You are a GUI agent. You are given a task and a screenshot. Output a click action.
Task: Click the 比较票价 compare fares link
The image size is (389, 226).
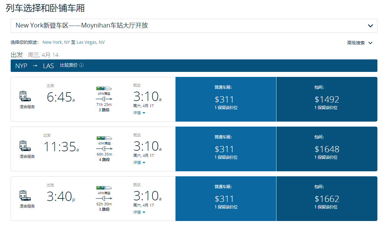pyautogui.click(x=69, y=65)
